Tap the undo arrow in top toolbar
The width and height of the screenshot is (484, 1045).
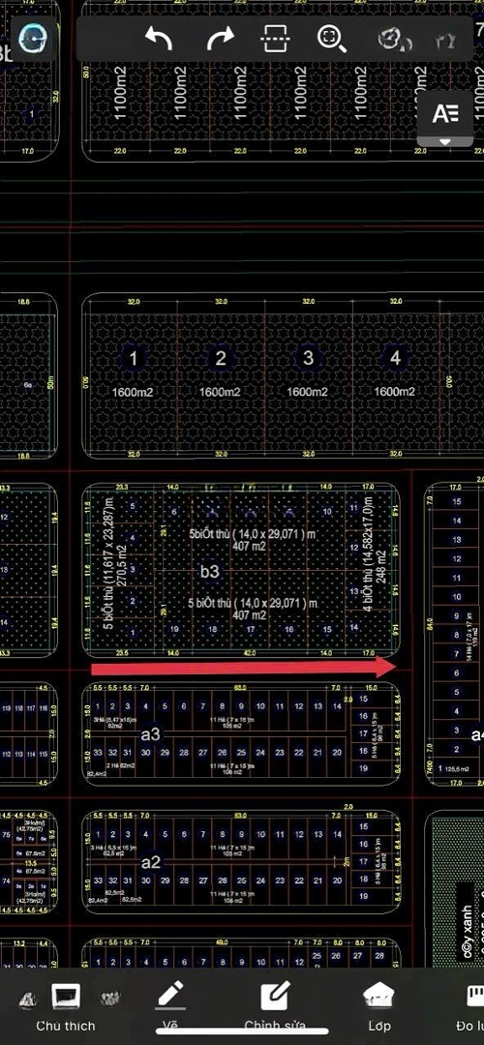[159, 39]
